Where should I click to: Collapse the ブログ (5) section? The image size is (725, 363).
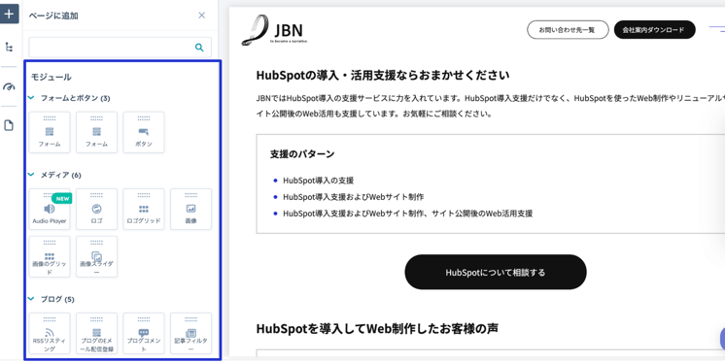31,298
